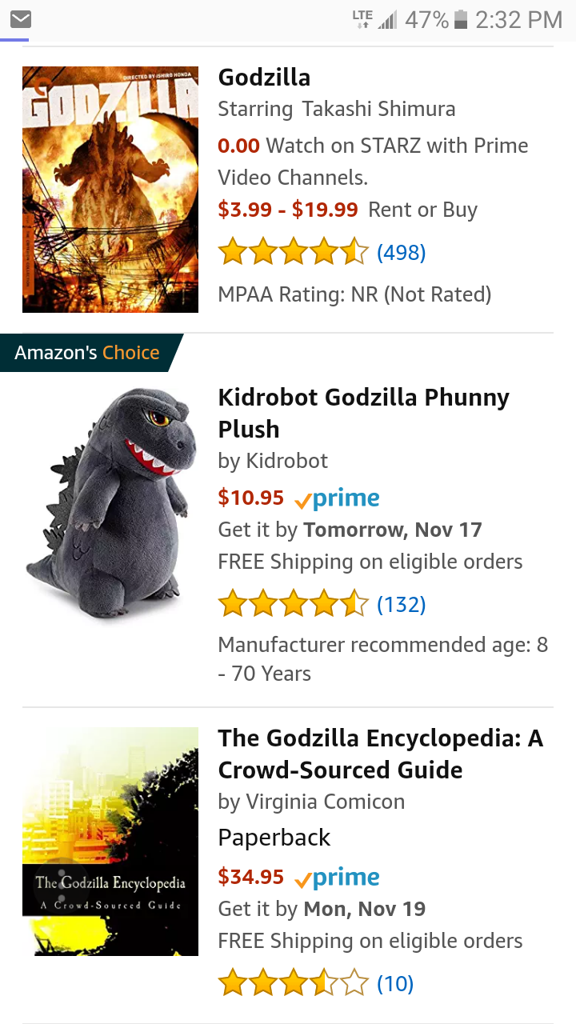The width and height of the screenshot is (576, 1024).
Task: View the 10 reviews for Encyclopedia
Action: [395, 983]
